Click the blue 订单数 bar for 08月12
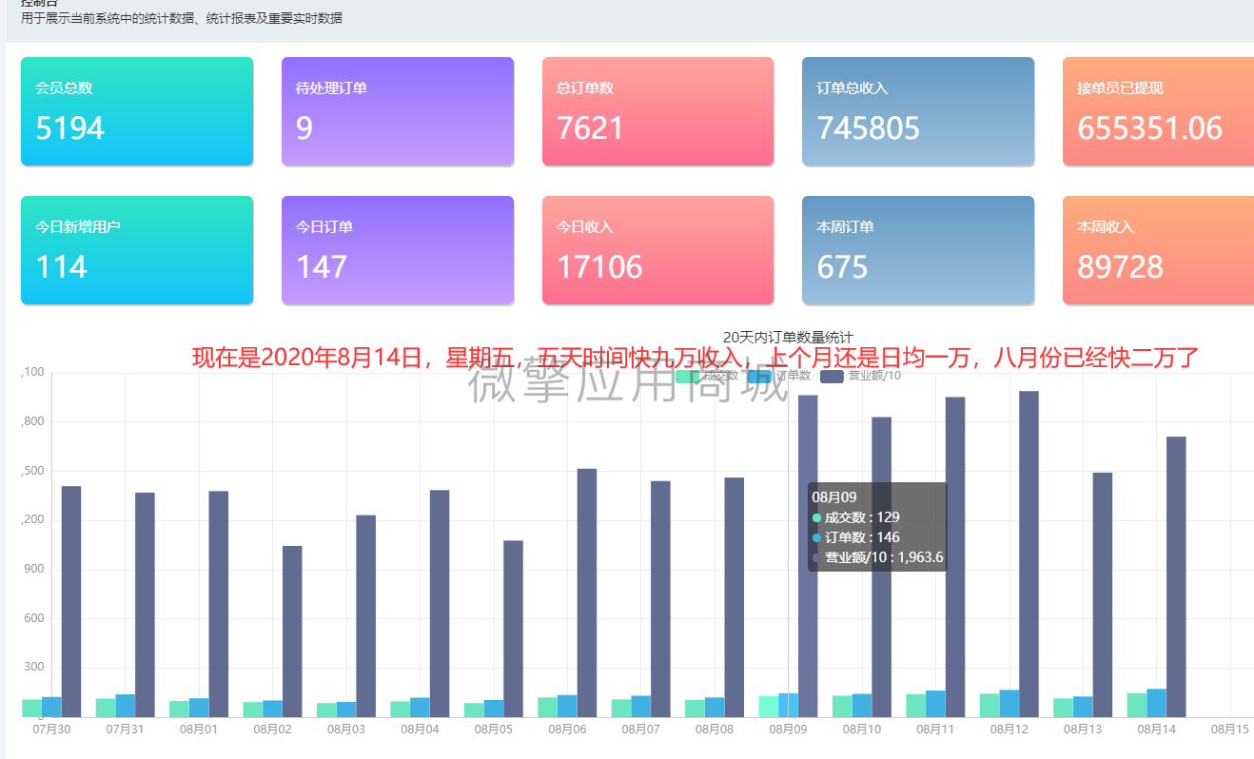This screenshot has height=759, width=1254. [x=1009, y=704]
